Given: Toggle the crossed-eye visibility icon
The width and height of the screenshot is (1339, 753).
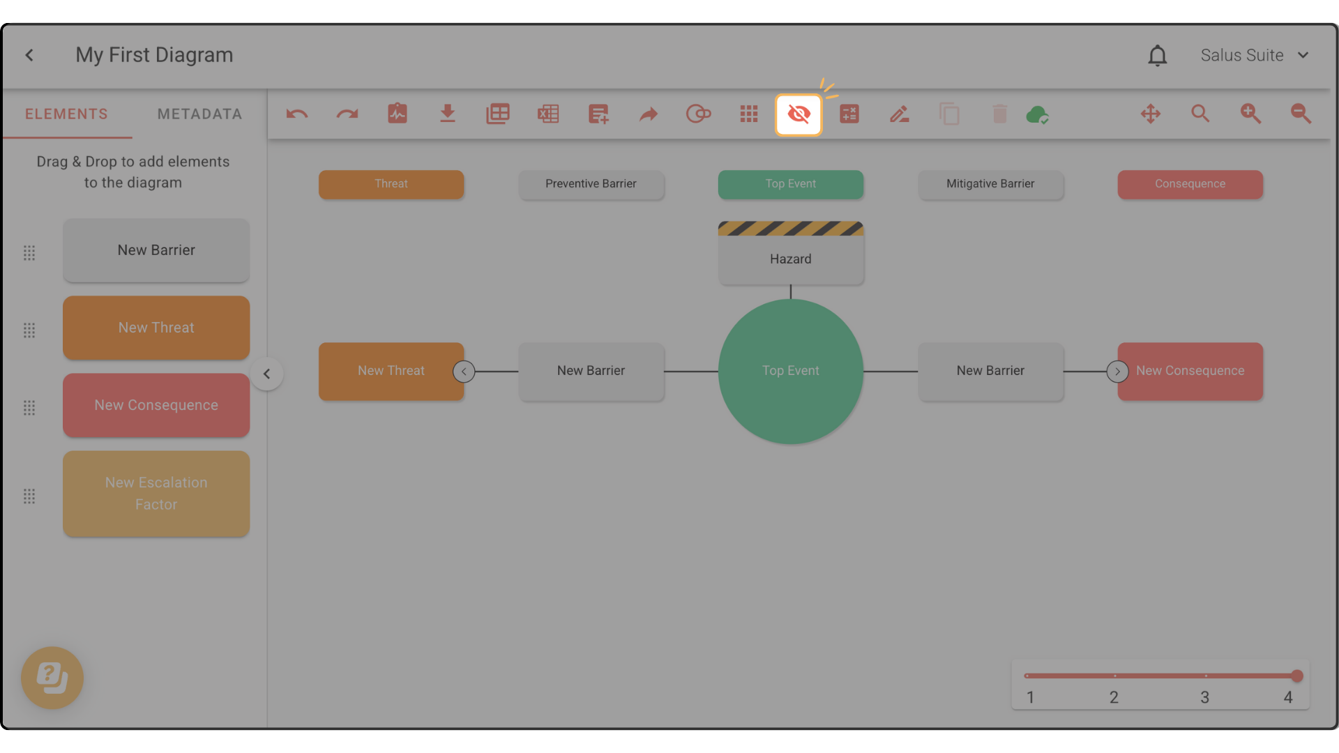Looking at the screenshot, I should [x=799, y=114].
